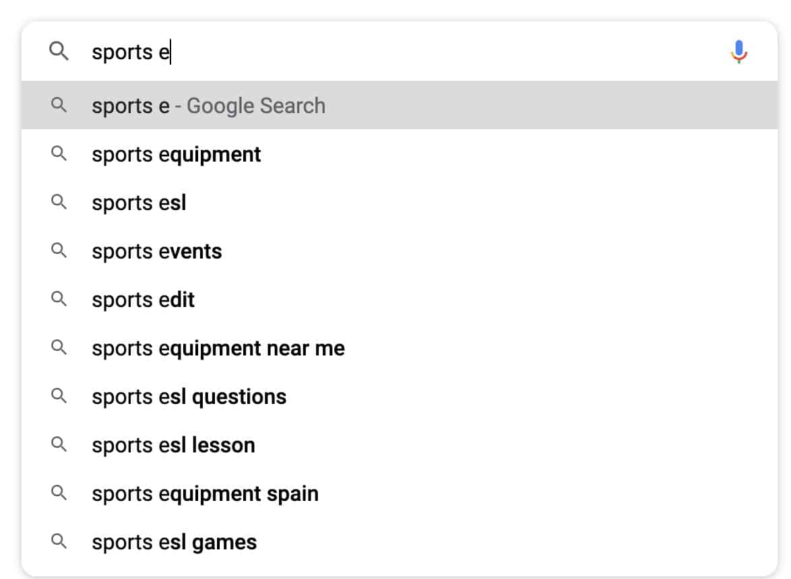Screen dimensions: 791x579
Task: Open 'sports e - Google Search' highlighted entry
Action: [x=208, y=105]
